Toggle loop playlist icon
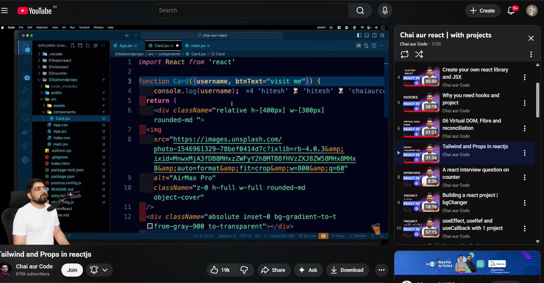This screenshot has width=544, height=283. tap(404, 54)
